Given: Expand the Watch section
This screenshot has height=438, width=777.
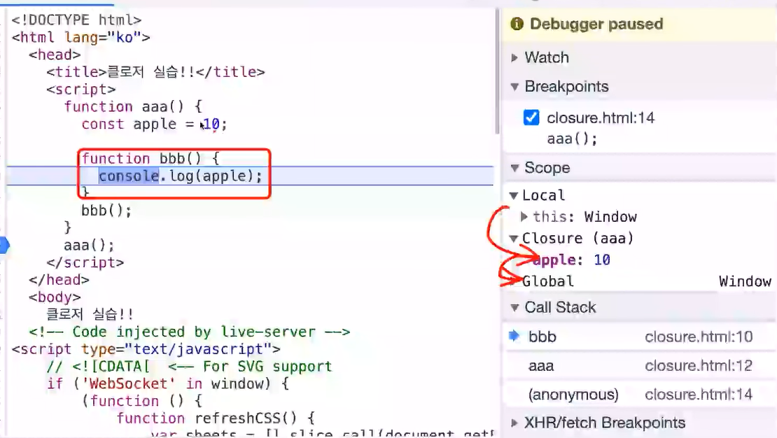Looking at the screenshot, I should tap(514, 57).
